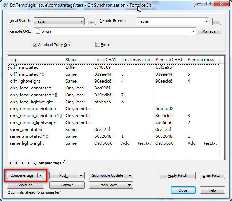Click the next-tab arrow icon

click(x=23, y=163)
